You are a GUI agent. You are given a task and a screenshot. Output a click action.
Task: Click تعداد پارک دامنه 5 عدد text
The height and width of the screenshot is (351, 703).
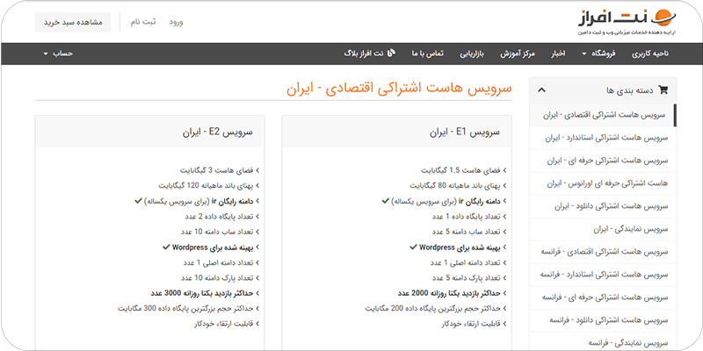coord(466,278)
